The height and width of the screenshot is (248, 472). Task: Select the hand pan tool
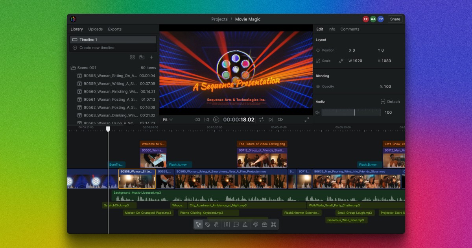(216, 224)
